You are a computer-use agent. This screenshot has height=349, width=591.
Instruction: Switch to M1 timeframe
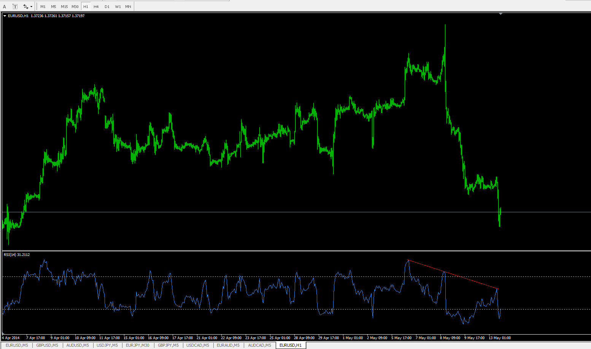pyautogui.click(x=43, y=6)
